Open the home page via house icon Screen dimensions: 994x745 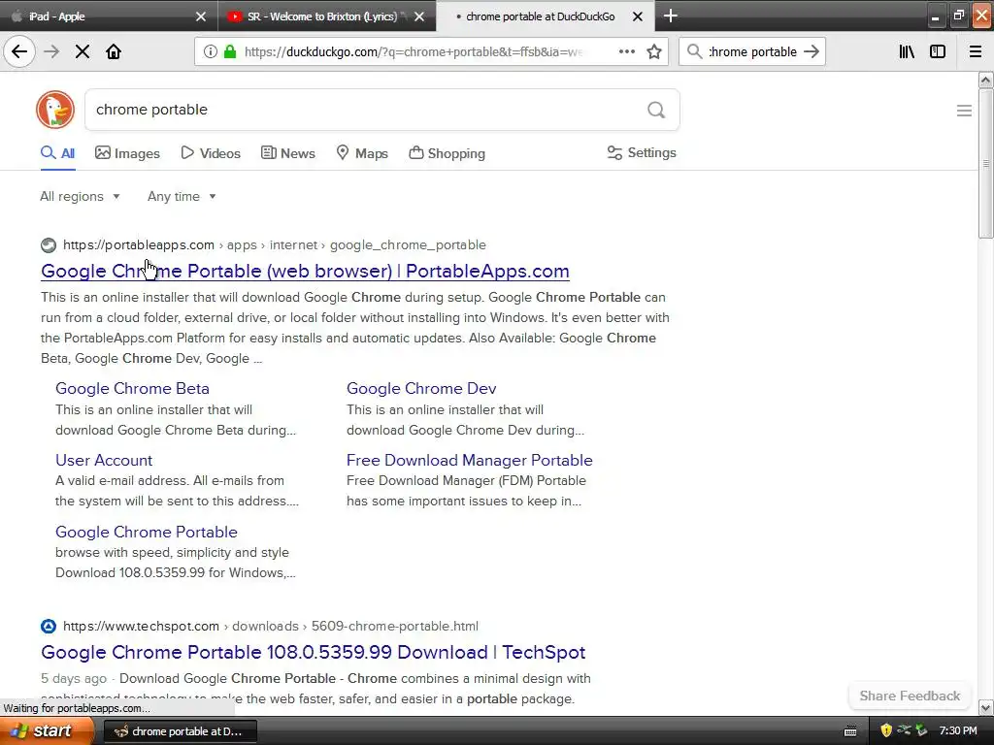point(114,51)
